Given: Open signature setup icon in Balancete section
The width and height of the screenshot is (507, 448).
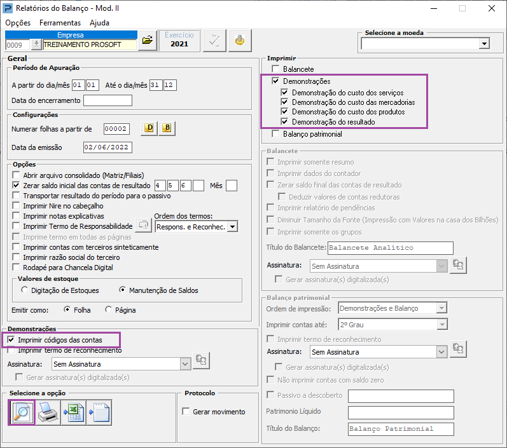Looking at the screenshot, I should pos(458,265).
